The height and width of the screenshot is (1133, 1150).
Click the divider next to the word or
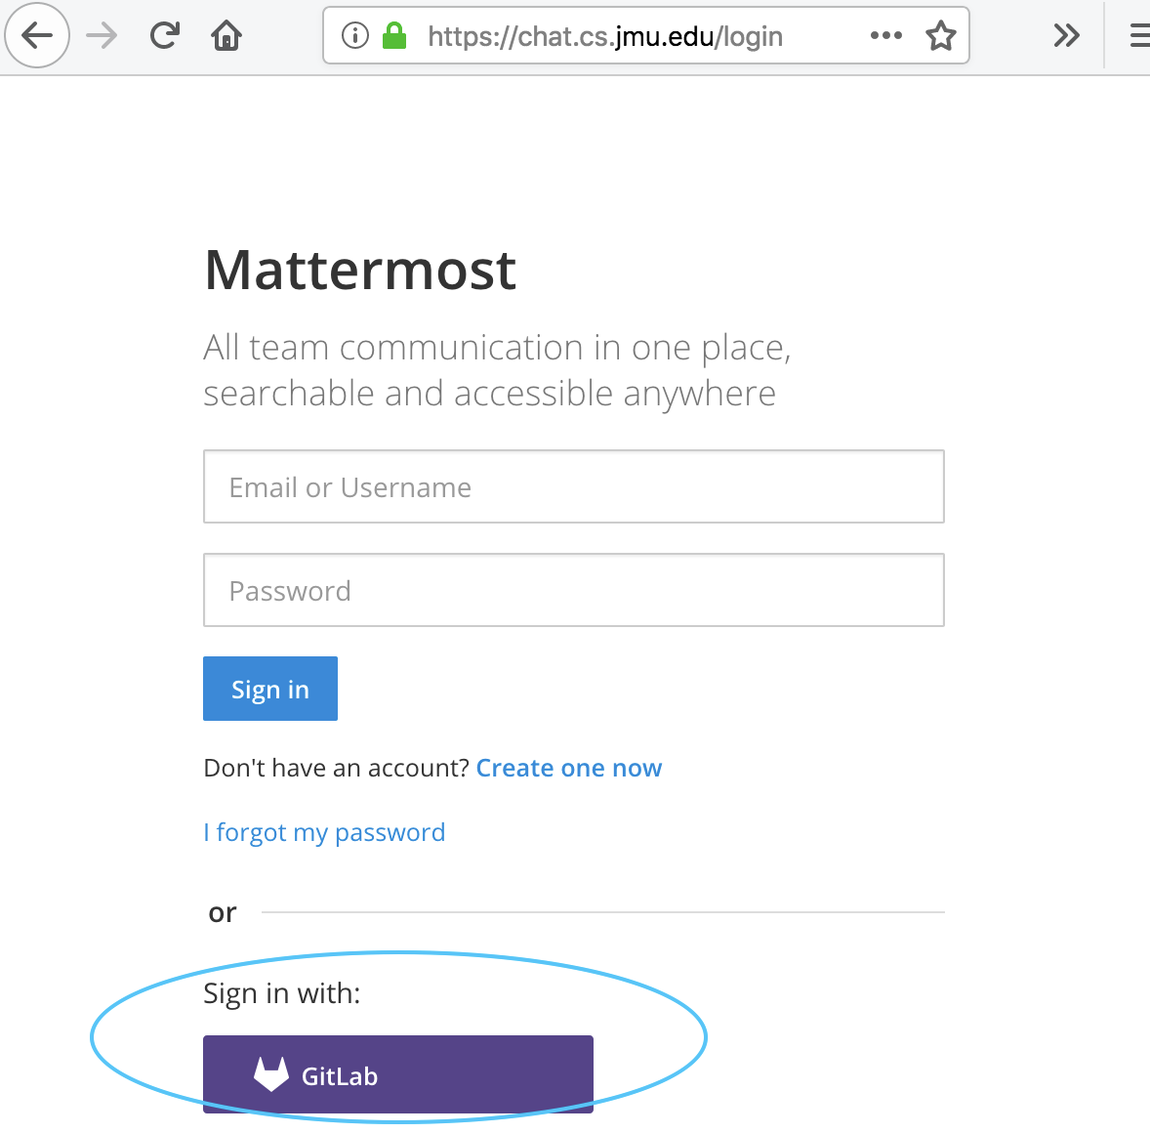click(x=605, y=911)
